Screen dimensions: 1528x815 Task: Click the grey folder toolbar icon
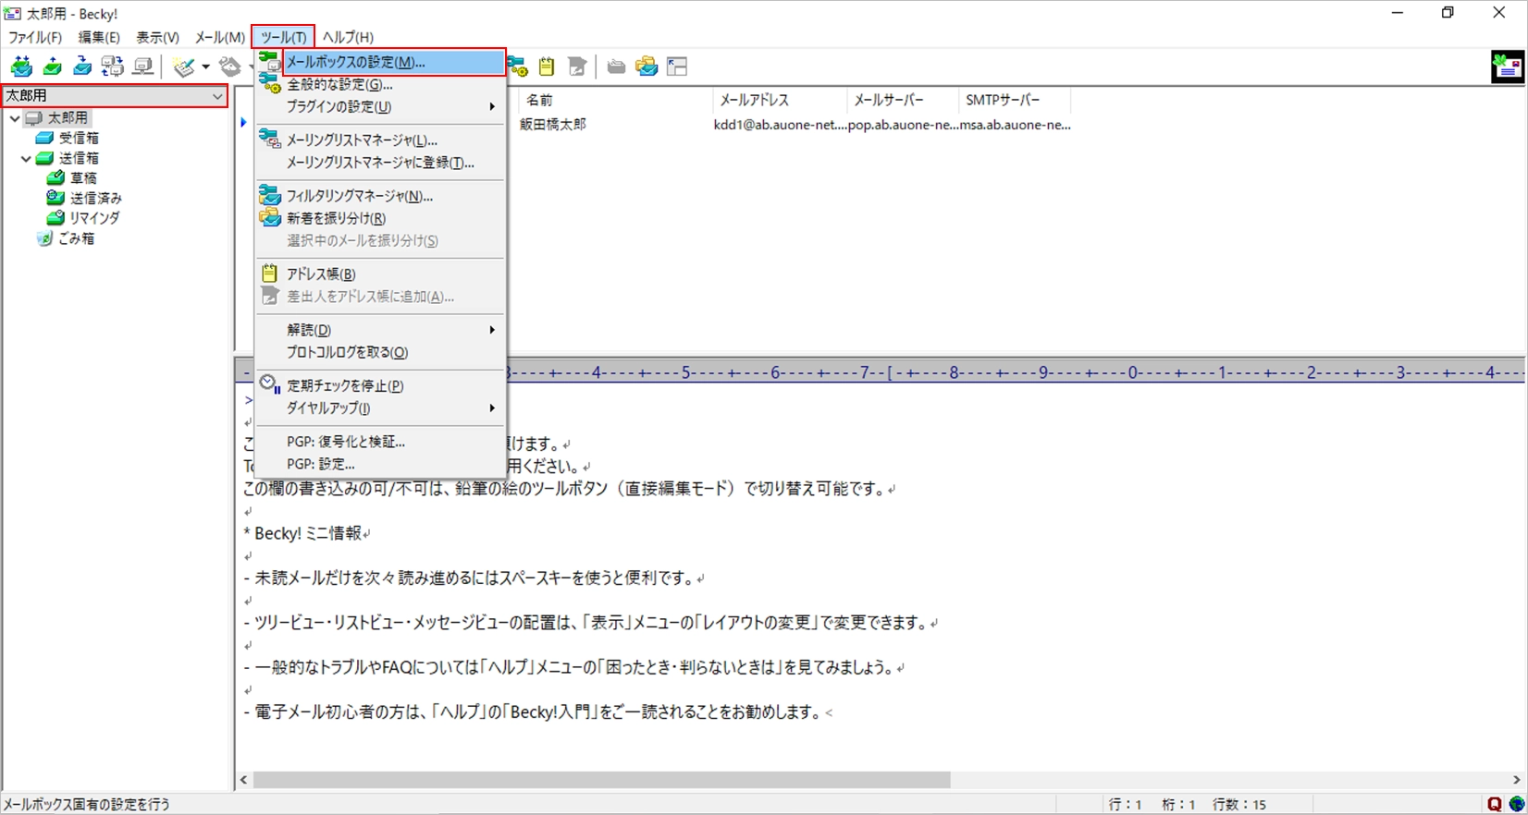(616, 67)
